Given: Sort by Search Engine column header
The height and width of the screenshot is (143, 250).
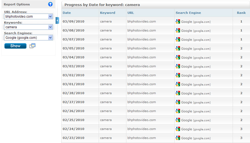Looking at the screenshot, I should pos(188,13).
